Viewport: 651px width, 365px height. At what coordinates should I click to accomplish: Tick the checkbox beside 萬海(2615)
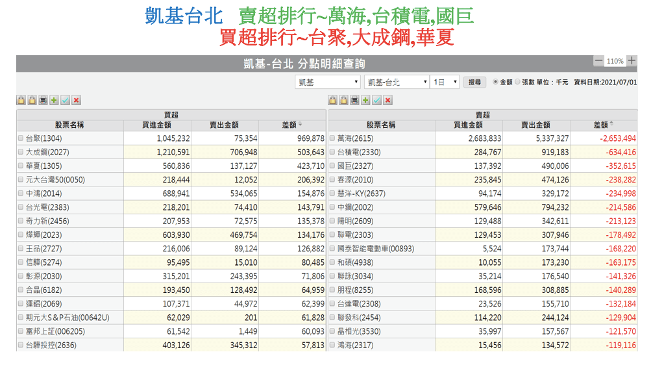click(x=332, y=138)
